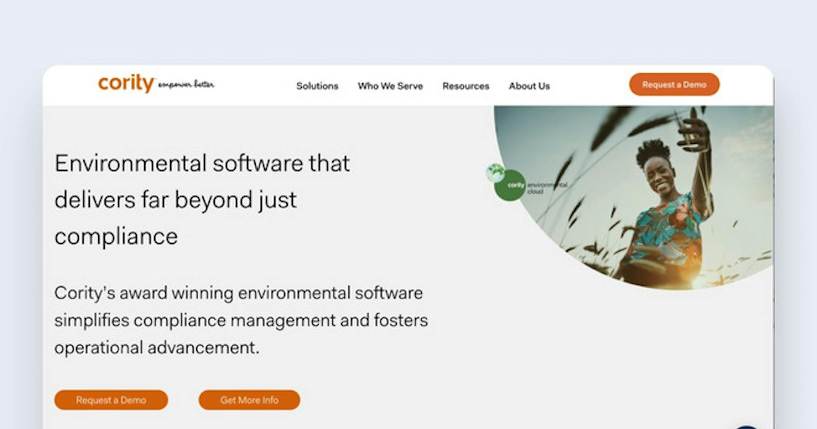Click the headline 'Environmental software that'

(202, 163)
